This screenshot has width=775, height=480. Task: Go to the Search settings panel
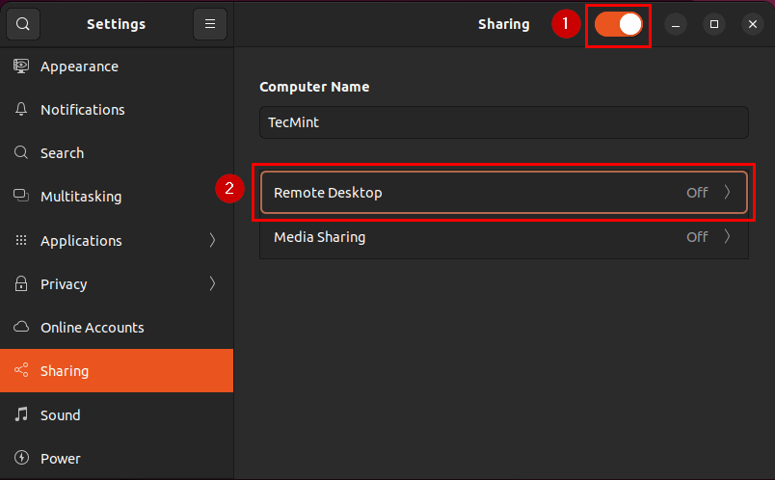tap(62, 153)
